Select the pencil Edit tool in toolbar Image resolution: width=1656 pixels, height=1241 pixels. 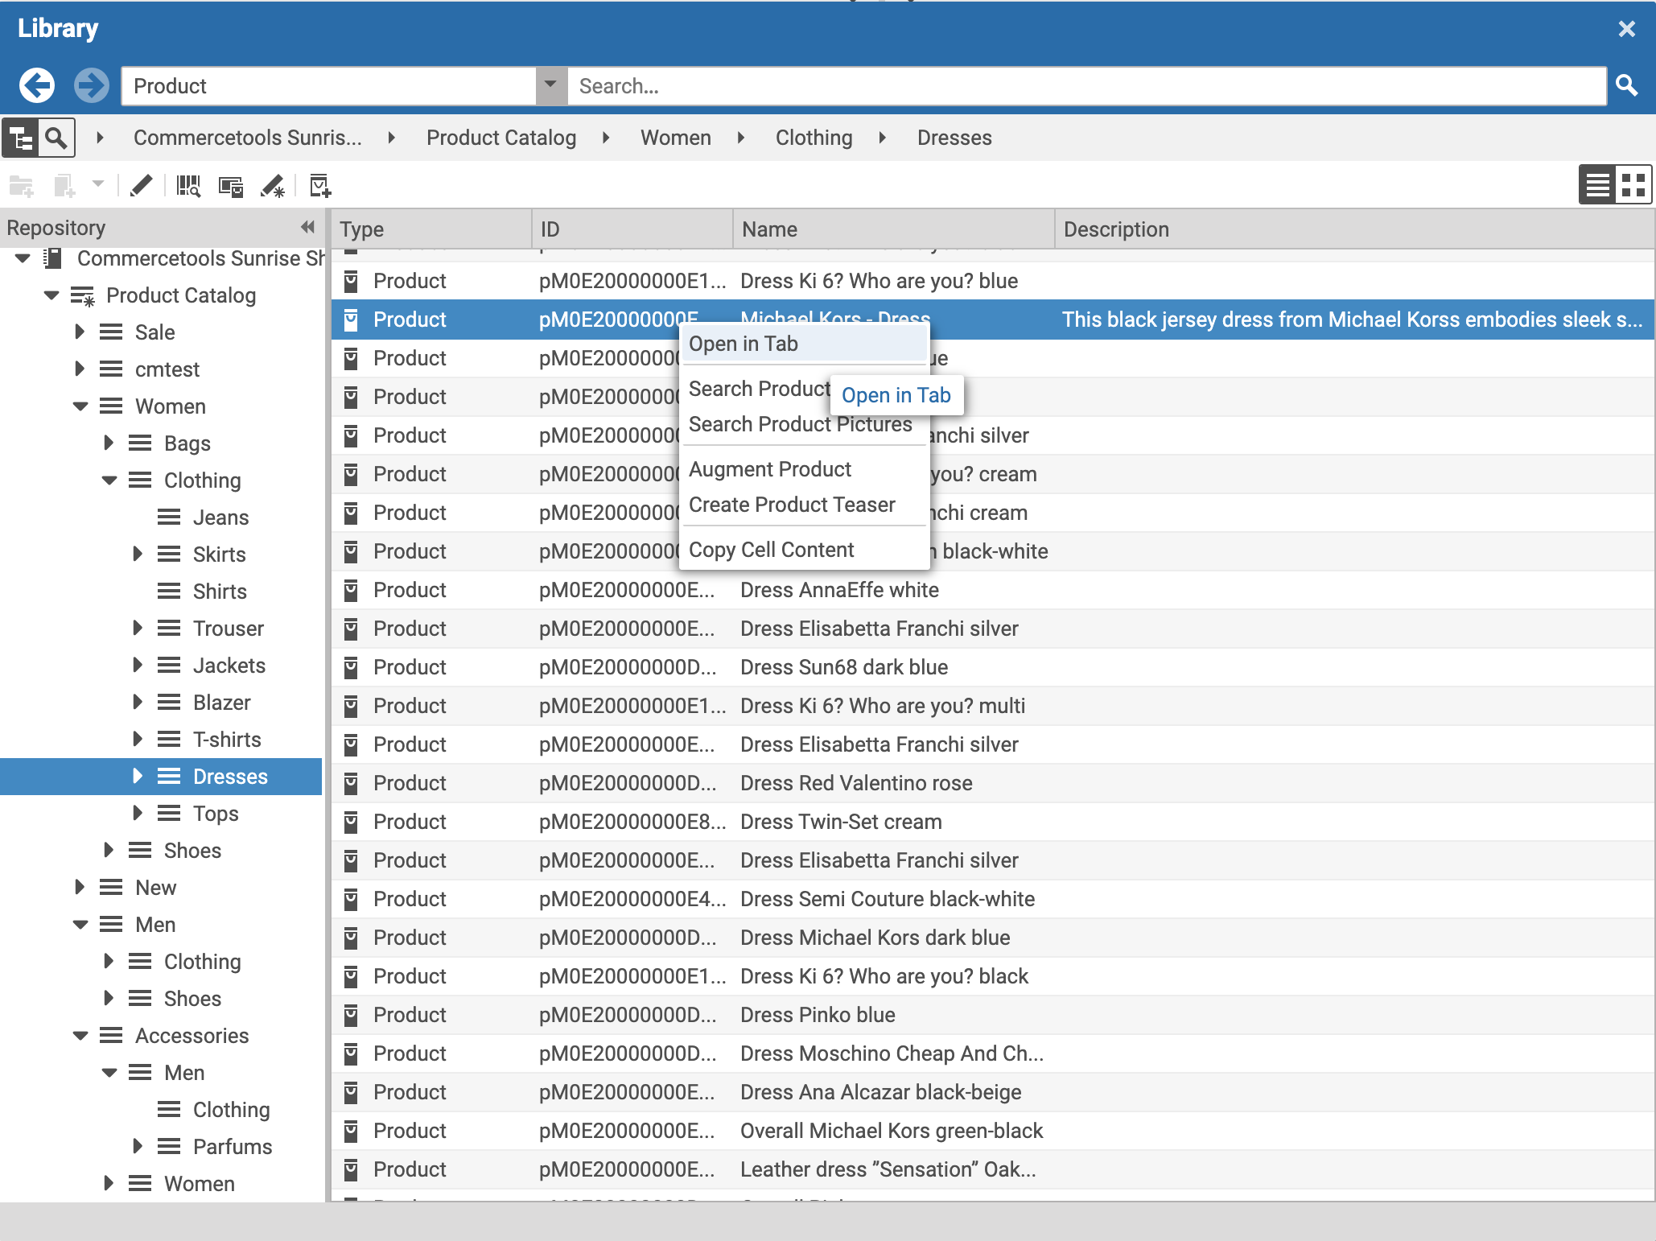tap(142, 186)
